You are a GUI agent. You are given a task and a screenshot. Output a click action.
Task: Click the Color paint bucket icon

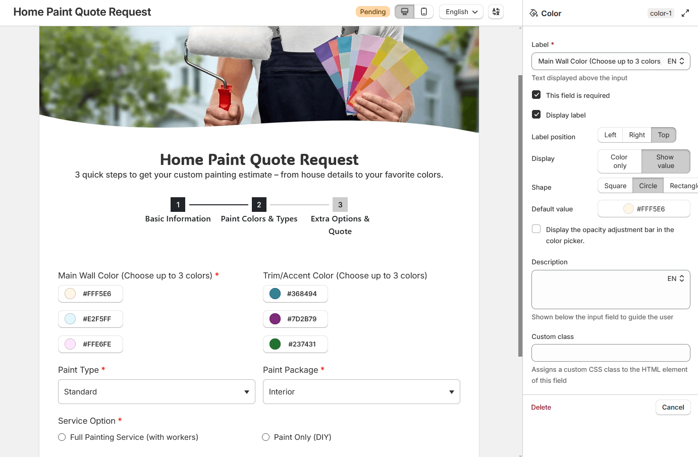pyautogui.click(x=533, y=13)
